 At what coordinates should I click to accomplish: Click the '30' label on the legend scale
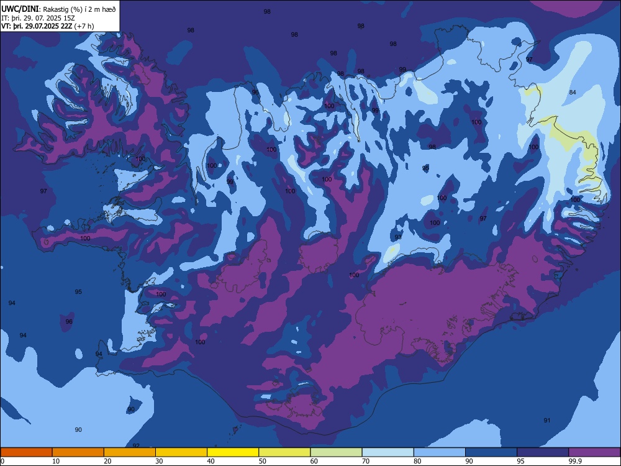159,461
